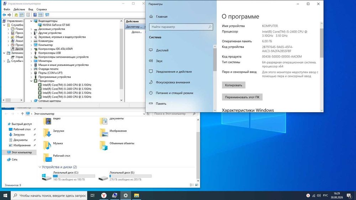Select the NVIDIA GeForce GT 640 device
The width and height of the screenshot is (356, 200).
[x=56, y=25]
